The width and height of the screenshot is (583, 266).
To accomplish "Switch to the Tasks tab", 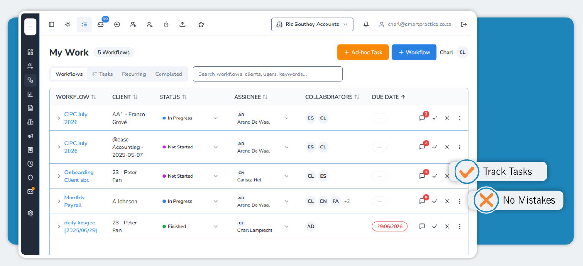I will coord(103,74).
